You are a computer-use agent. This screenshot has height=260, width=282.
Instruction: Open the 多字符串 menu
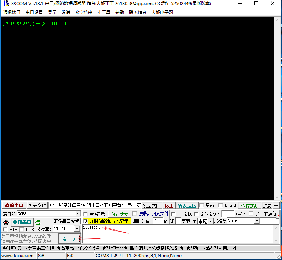(83, 12)
